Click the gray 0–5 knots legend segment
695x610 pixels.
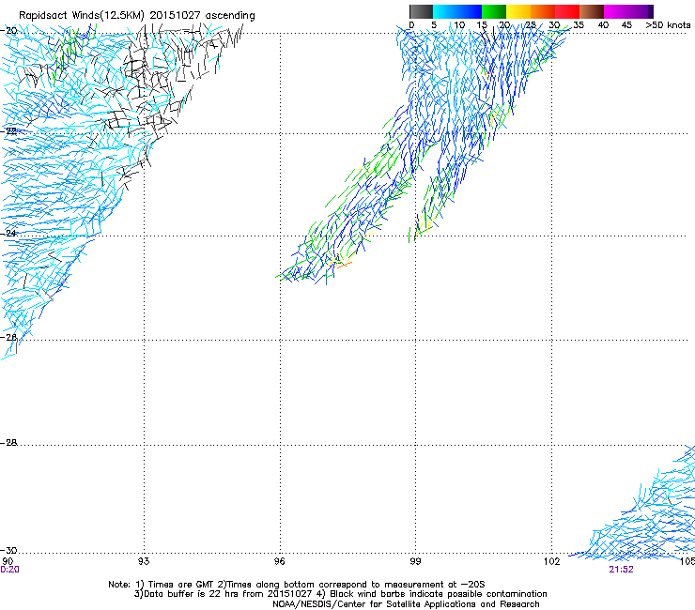(x=421, y=11)
